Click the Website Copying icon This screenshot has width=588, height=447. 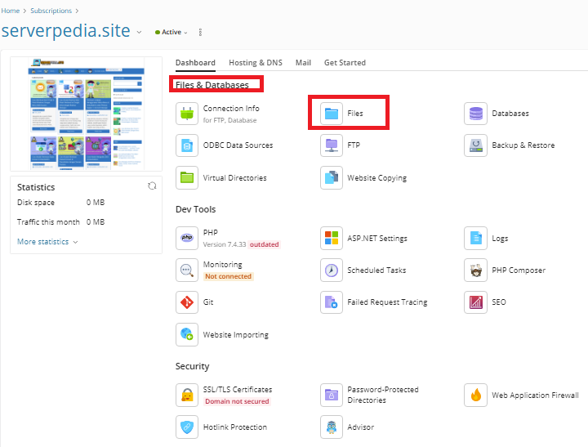(x=332, y=178)
